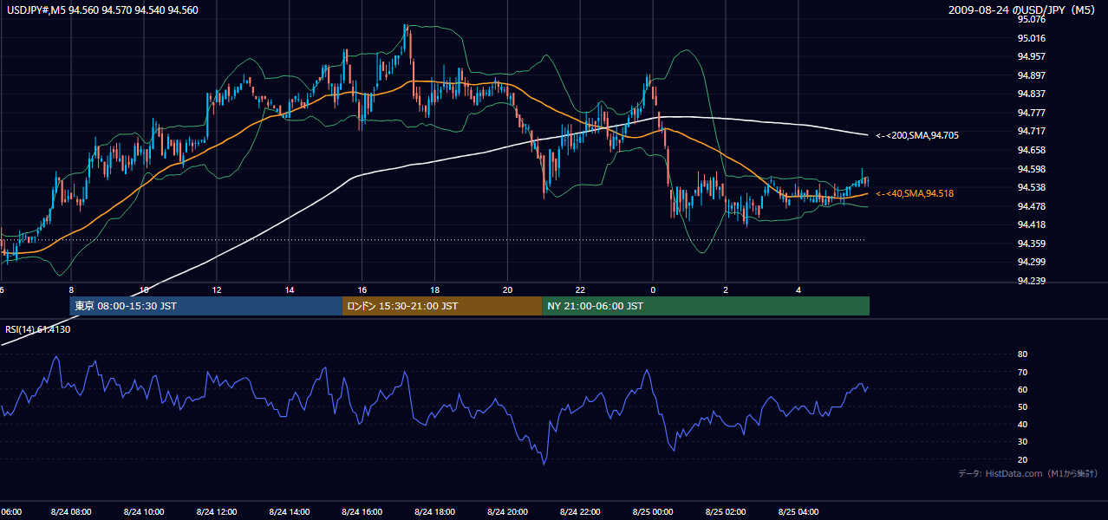Click price axis value 94.239
This screenshot has height=520, width=1108.
pyautogui.click(x=1032, y=281)
